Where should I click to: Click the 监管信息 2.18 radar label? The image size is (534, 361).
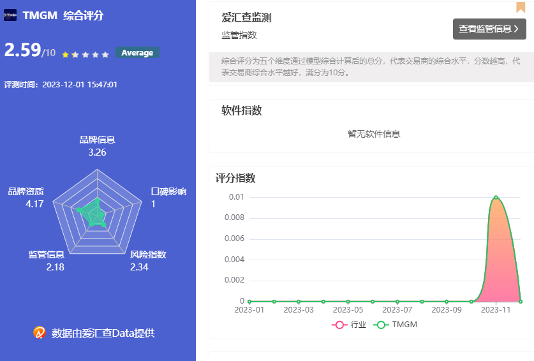pos(47,261)
